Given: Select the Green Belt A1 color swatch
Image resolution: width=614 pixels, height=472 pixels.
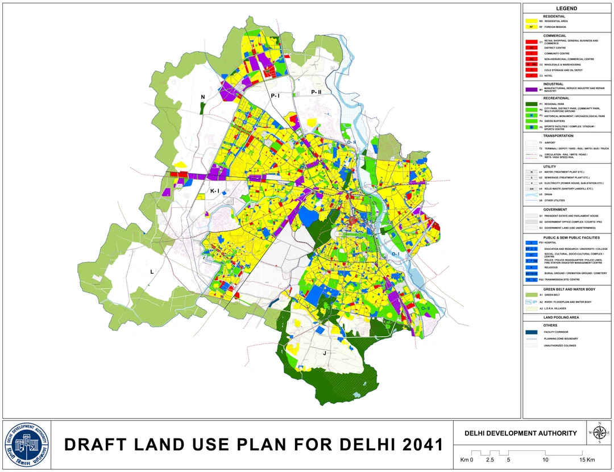Looking at the screenshot, I should tap(532, 294).
